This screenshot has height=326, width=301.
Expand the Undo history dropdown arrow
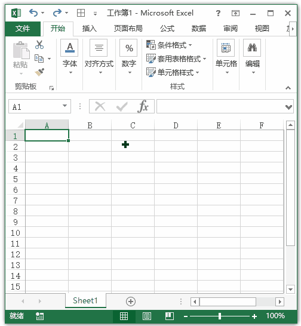click(43, 13)
